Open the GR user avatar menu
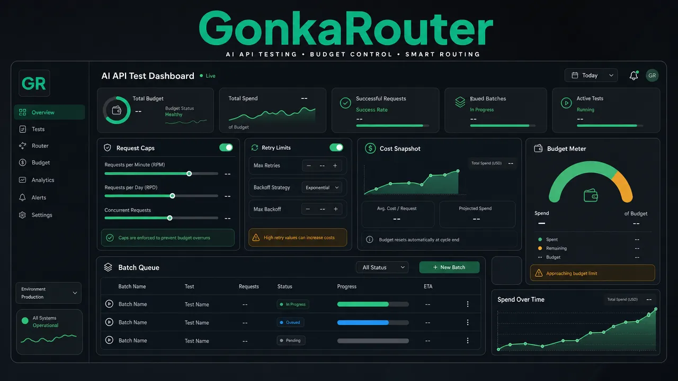The image size is (678, 381). (x=652, y=76)
